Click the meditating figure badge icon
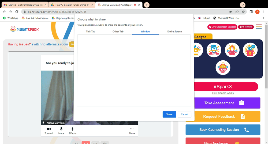 232,50
